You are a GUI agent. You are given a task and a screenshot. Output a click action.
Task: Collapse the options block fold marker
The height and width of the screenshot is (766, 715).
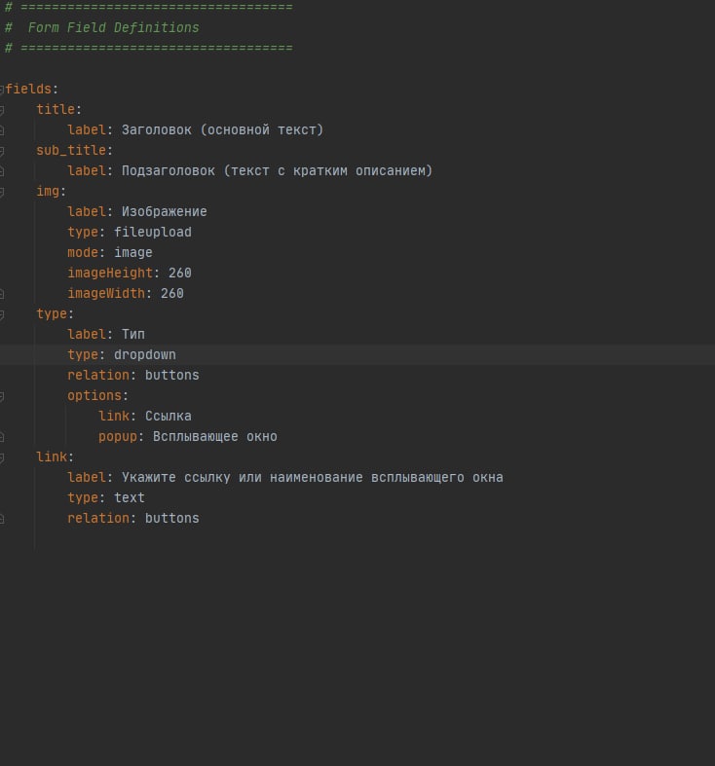pyautogui.click(x=2, y=396)
